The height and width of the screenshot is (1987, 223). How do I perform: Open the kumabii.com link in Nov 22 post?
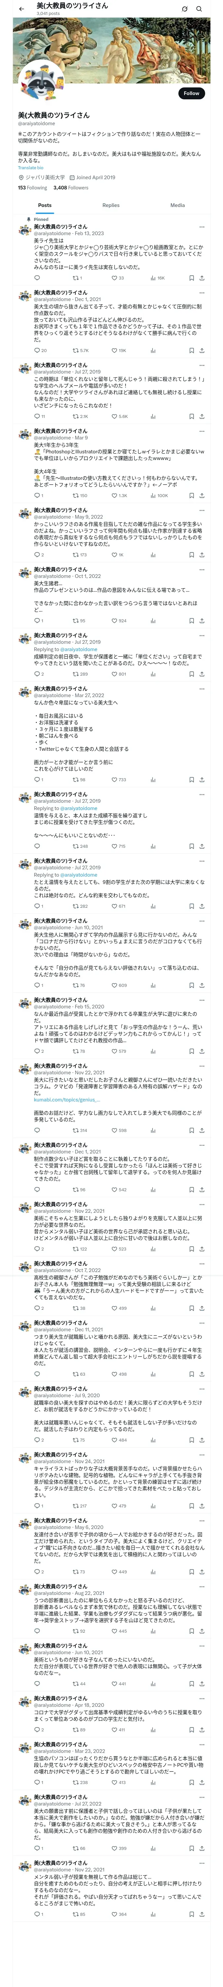click(x=67, y=1100)
